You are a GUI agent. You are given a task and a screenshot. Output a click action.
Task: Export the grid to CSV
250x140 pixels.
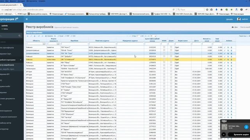[73, 36]
